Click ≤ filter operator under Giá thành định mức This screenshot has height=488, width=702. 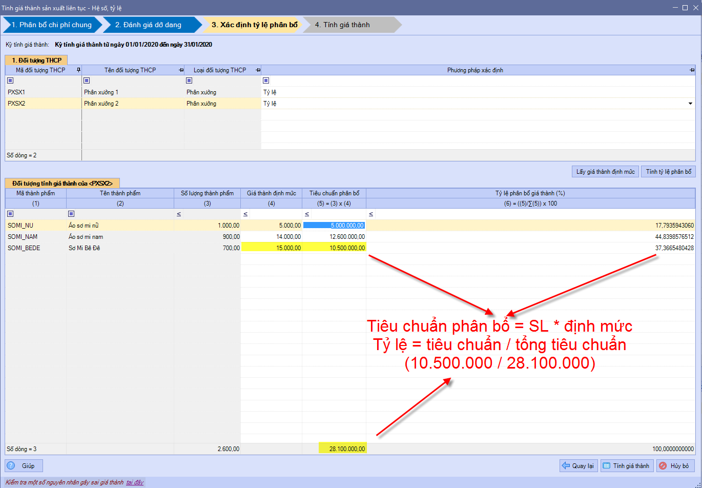click(245, 214)
